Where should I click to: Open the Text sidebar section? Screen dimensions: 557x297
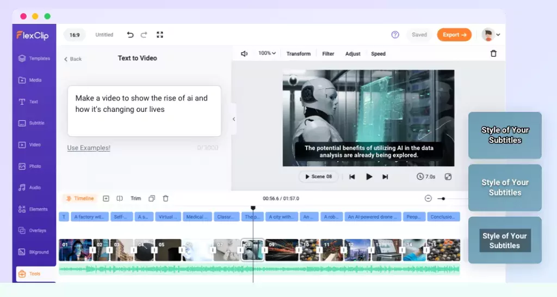[x=28, y=102]
